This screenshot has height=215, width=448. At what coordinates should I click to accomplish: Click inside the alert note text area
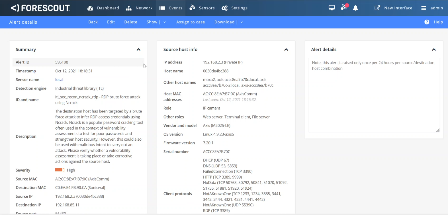coord(373,100)
